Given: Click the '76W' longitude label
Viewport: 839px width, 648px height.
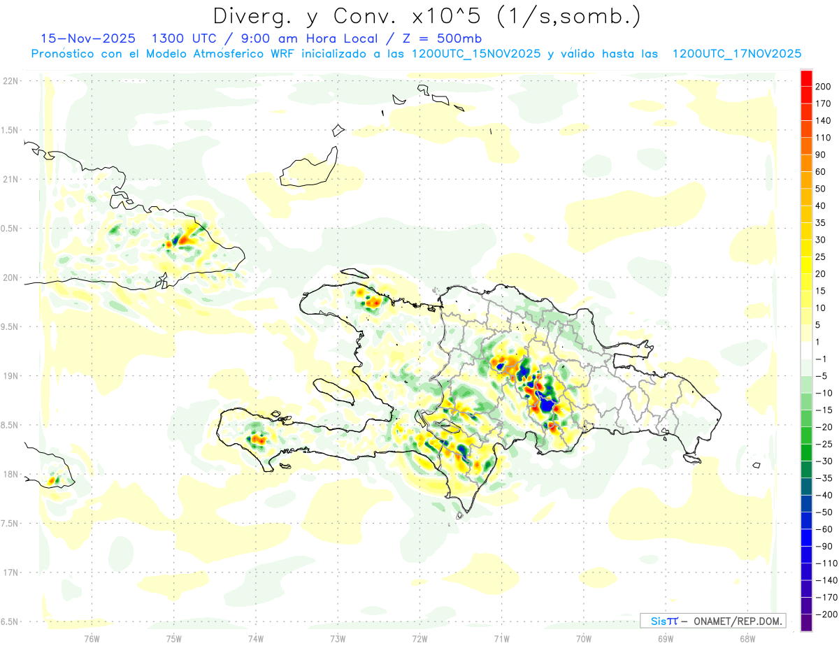Looking at the screenshot, I should pos(92,638).
